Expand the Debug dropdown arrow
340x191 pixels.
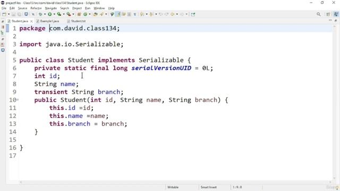click(45, 14)
